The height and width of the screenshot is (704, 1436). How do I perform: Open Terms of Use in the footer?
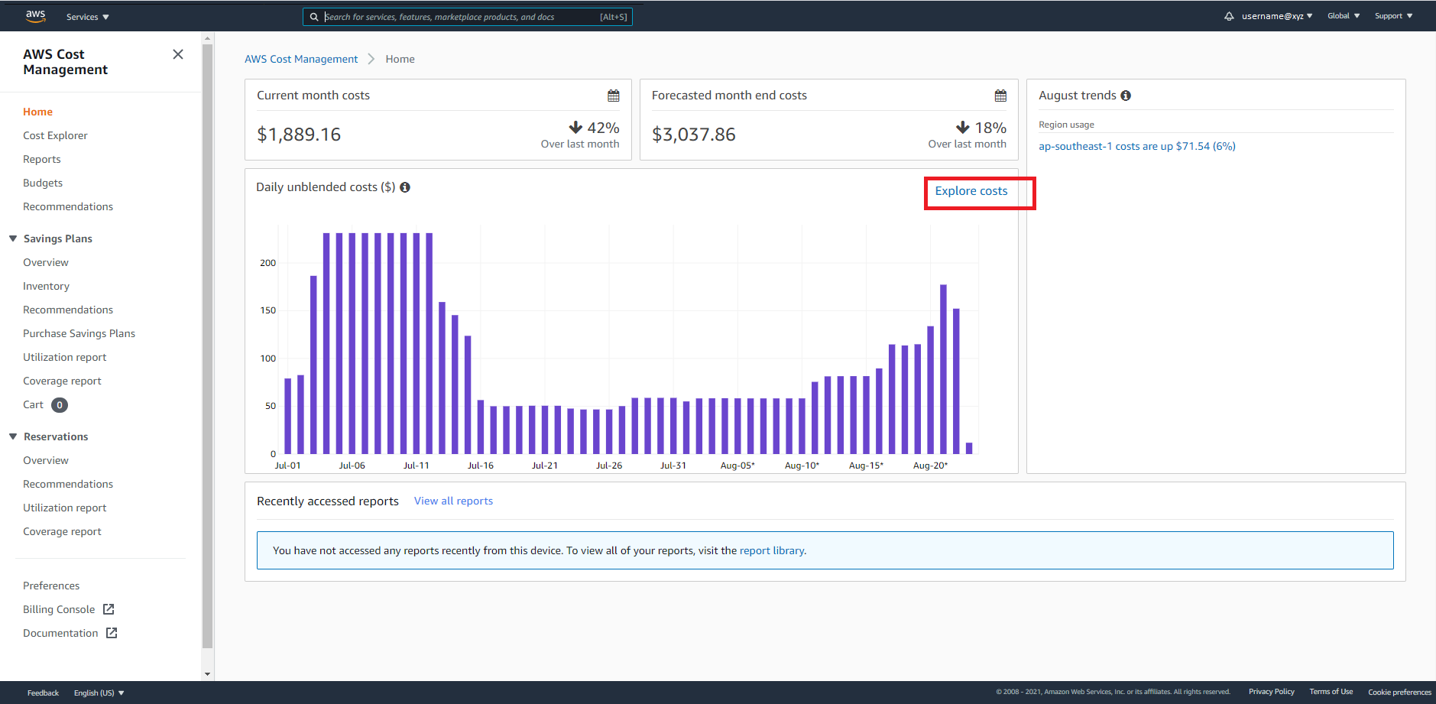coord(1331,692)
